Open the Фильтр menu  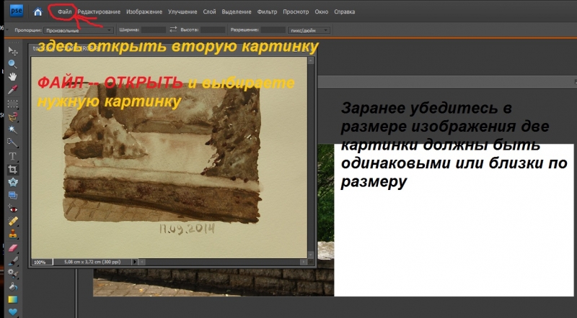click(267, 12)
